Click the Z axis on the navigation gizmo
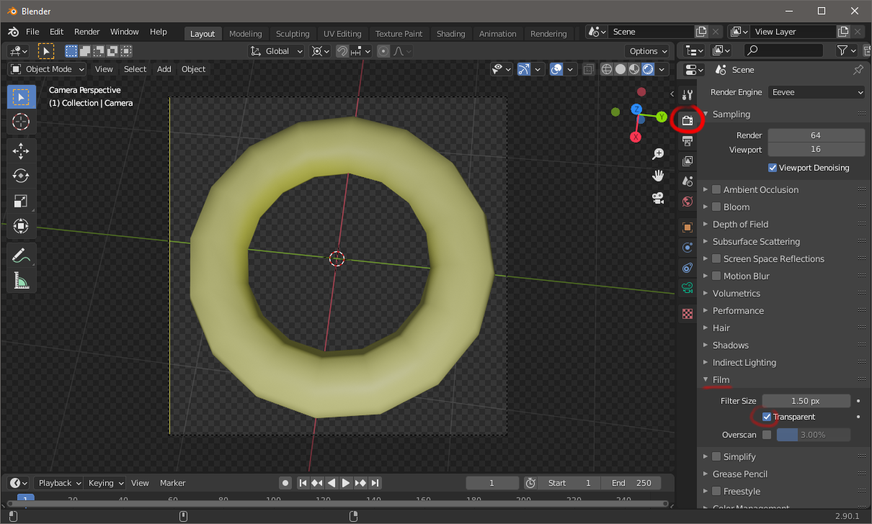 tap(636, 109)
